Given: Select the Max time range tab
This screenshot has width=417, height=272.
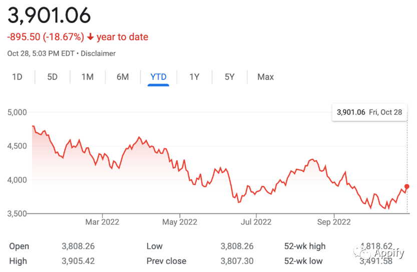Looking at the screenshot, I should [x=265, y=77].
